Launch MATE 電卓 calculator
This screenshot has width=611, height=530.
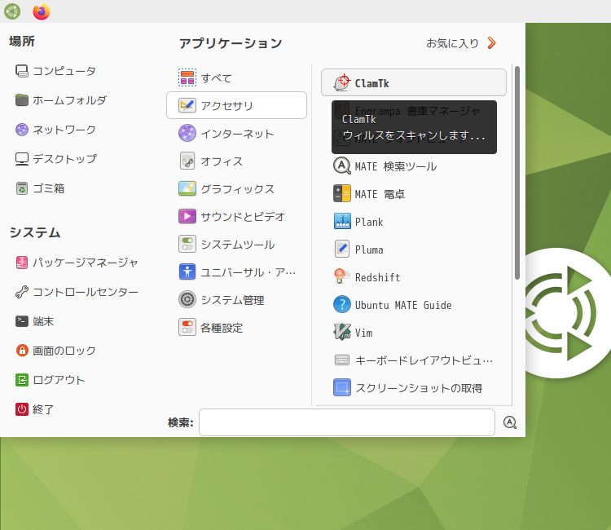click(413, 194)
